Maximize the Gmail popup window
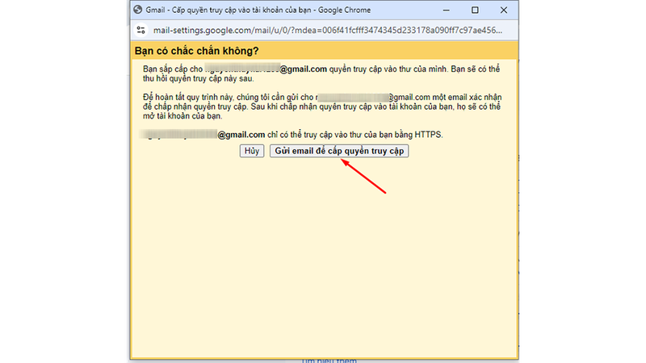The width and height of the screenshot is (646, 363). click(x=475, y=10)
